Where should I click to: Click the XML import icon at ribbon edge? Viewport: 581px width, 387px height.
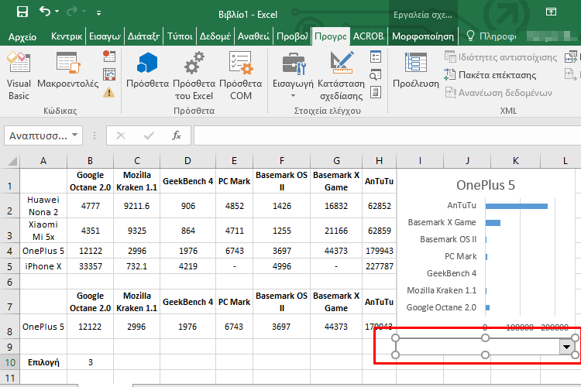point(572,57)
